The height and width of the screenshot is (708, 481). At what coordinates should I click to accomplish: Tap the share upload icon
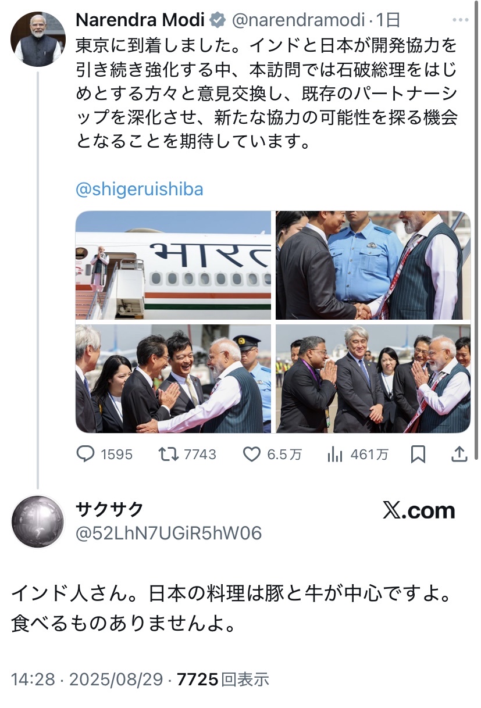tap(459, 453)
